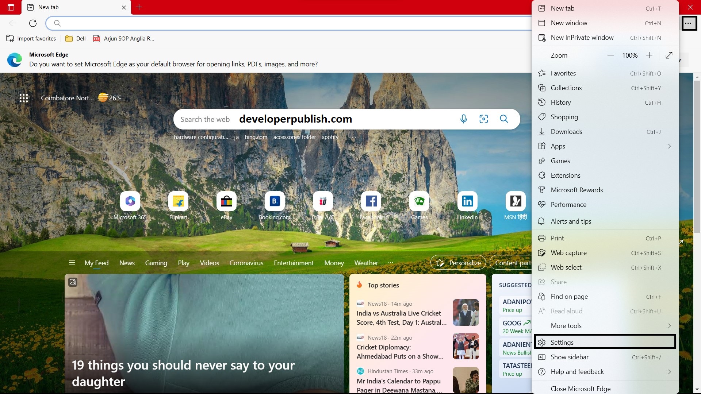Open Settings from the menu
Viewport: 701px width, 394px height.
click(x=562, y=342)
